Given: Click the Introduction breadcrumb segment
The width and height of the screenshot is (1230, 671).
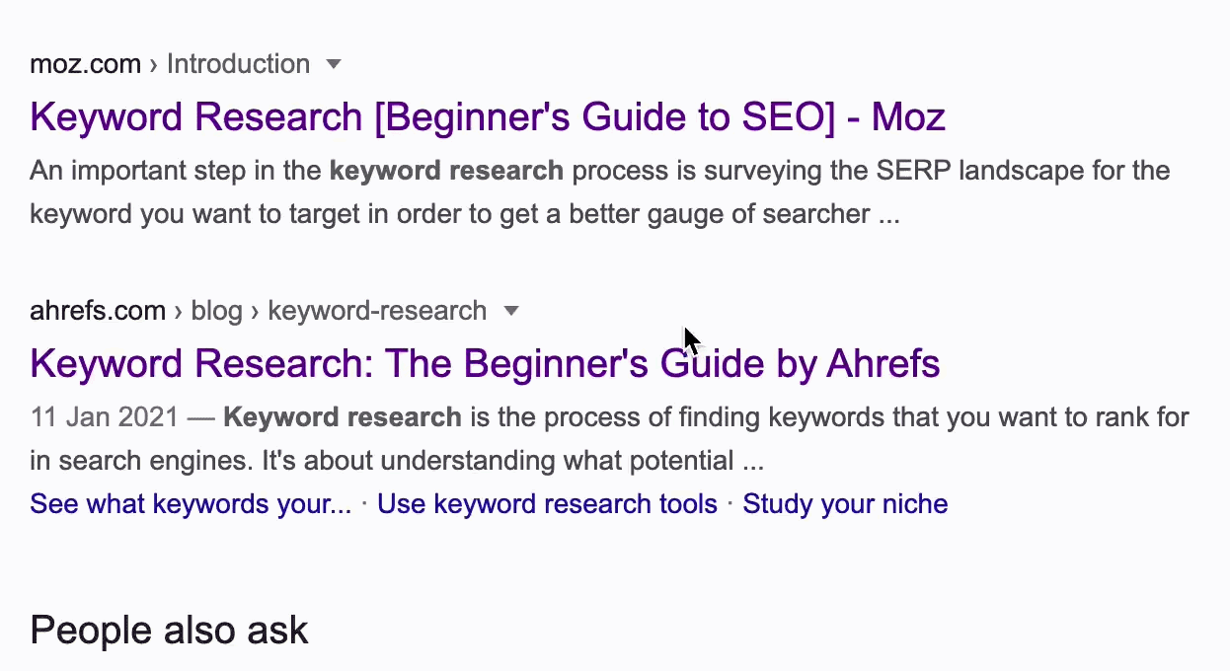Looking at the screenshot, I should (239, 63).
